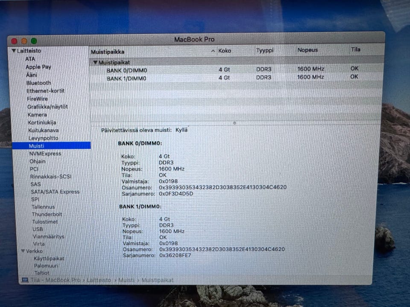Viewport: 410px width, 307px height.
Task: Open Ethernet-kortit in the sidebar
Action: click(46, 91)
